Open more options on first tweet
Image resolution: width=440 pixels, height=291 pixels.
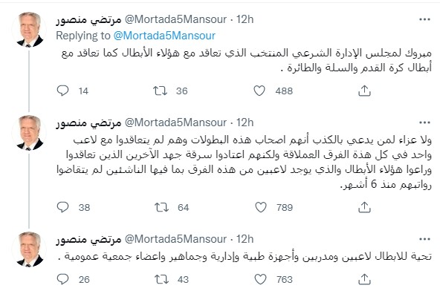pyautogui.click(x=424, y=19)
